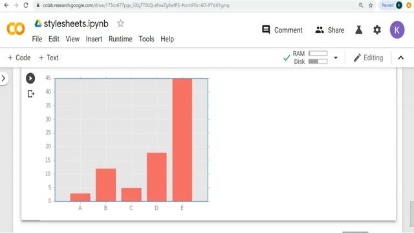Click the browser back arrow
414x233 pixels.
click(6, 5)
